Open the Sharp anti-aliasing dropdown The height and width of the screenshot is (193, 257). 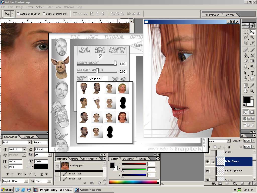(49, 181)
